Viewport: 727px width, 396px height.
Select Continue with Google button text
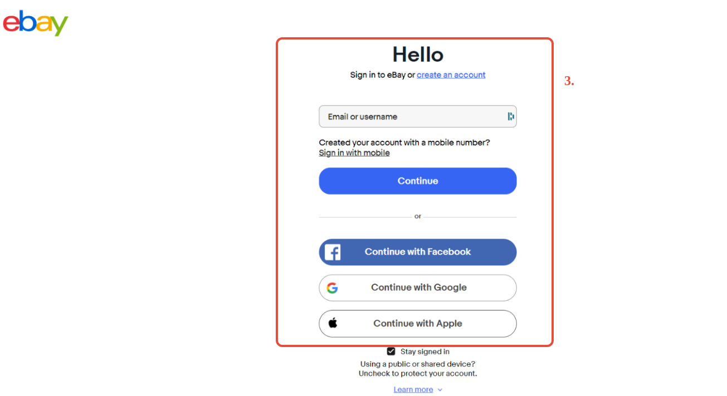[x=419, y=288]
